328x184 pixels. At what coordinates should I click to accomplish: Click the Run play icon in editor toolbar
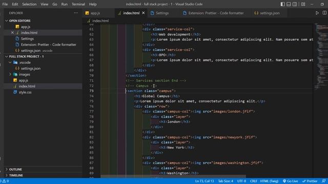click(x=317, y=13)
